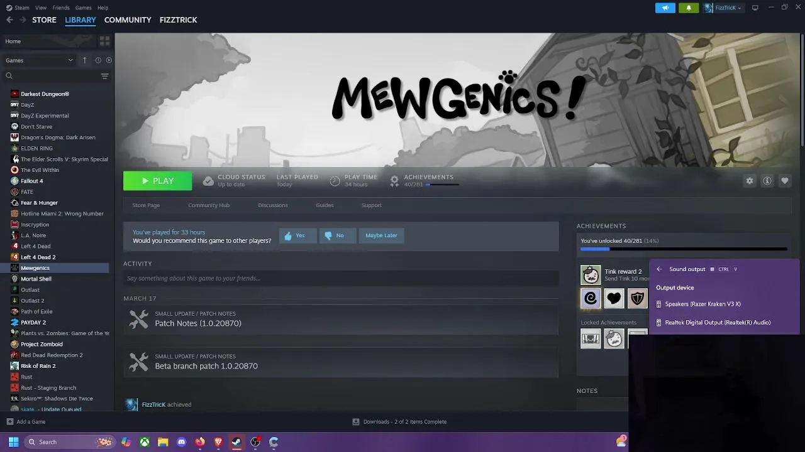Open the Games menu
805x452 pixels.
tap(83, 8)
